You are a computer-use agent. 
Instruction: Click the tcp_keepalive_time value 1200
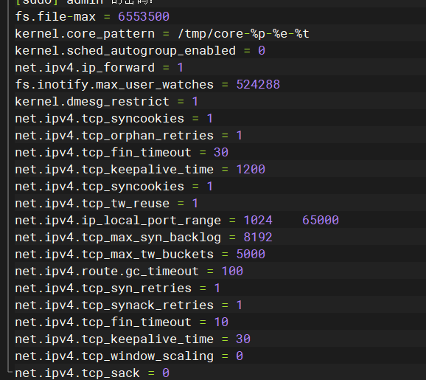(x=251, y=170)
